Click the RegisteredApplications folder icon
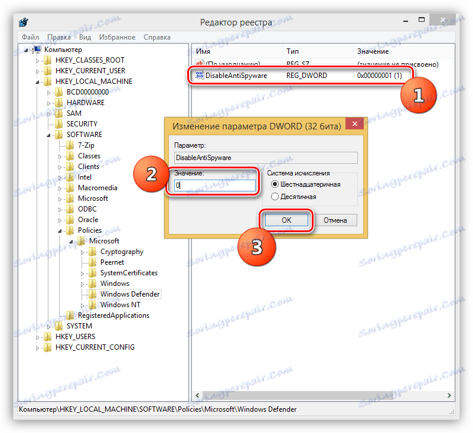This screenshot has width=473, height=433. pyautogui.click(x=70, y=315)
